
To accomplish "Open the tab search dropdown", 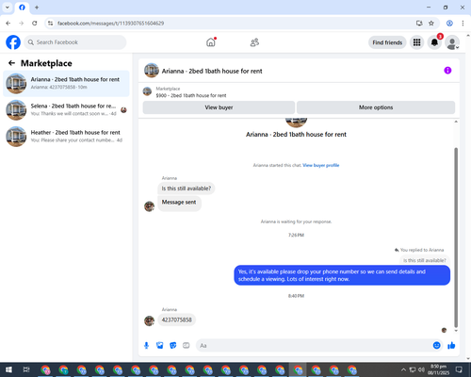I will tap(8, 8).
